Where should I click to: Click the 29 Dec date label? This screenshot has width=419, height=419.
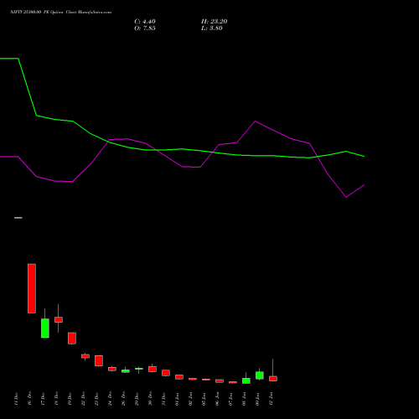click(x=137, y=399)
